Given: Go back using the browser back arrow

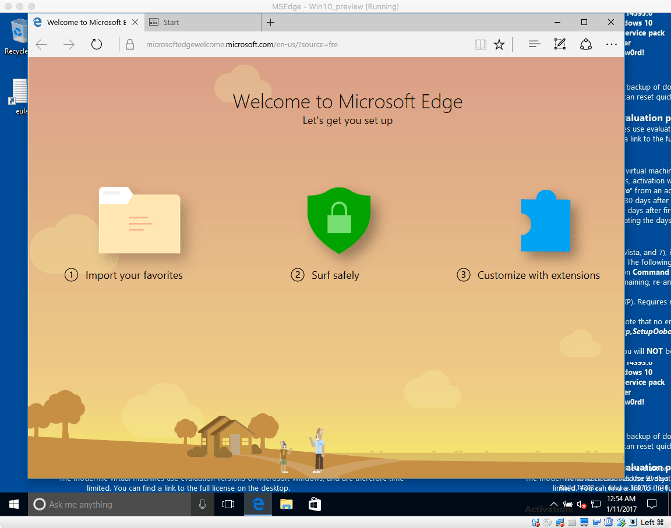Looking at the screenshot, I should pos(41,44).
